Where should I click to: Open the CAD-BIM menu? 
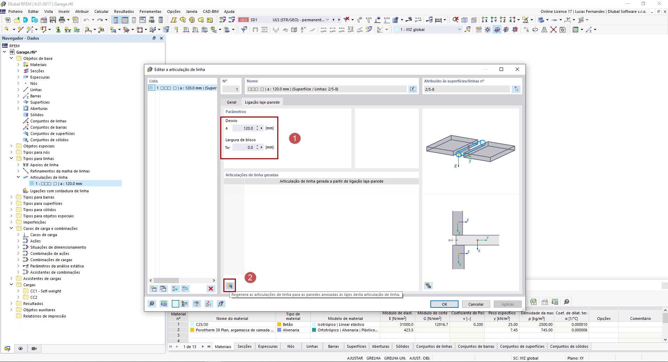pos(210,11)
